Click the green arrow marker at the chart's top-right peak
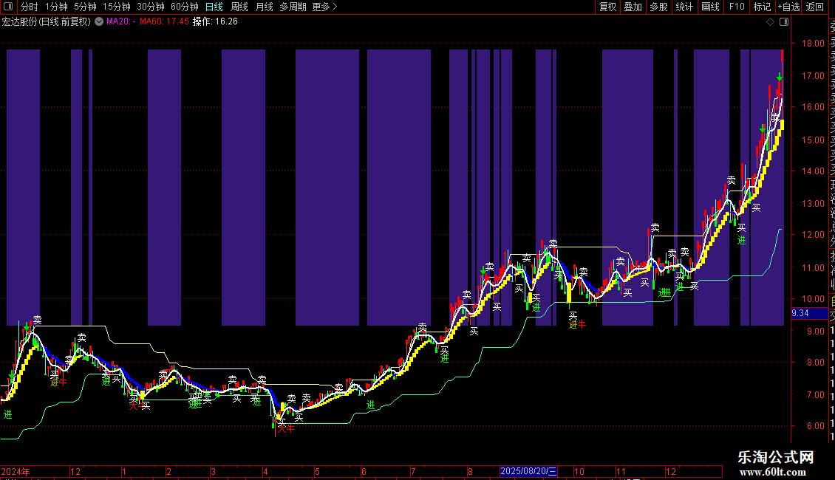 pyautogui.click(x=779, y=77)
